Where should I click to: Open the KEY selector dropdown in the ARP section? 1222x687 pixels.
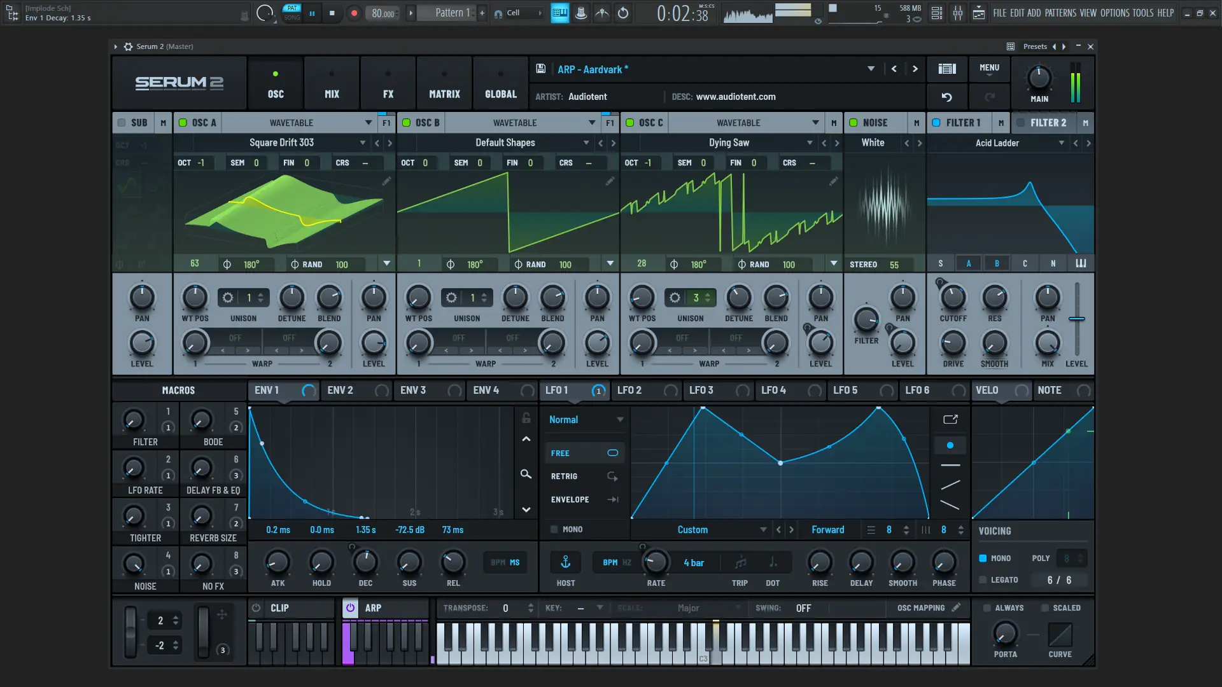pos(598,608)
